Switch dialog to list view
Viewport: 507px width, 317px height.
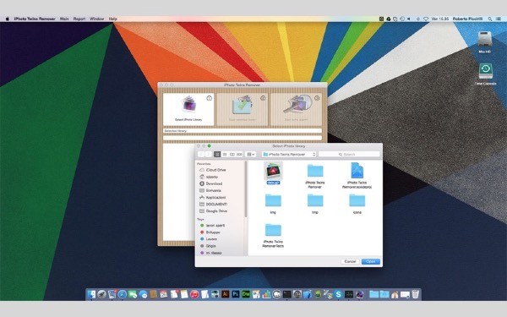pos(225,155)
